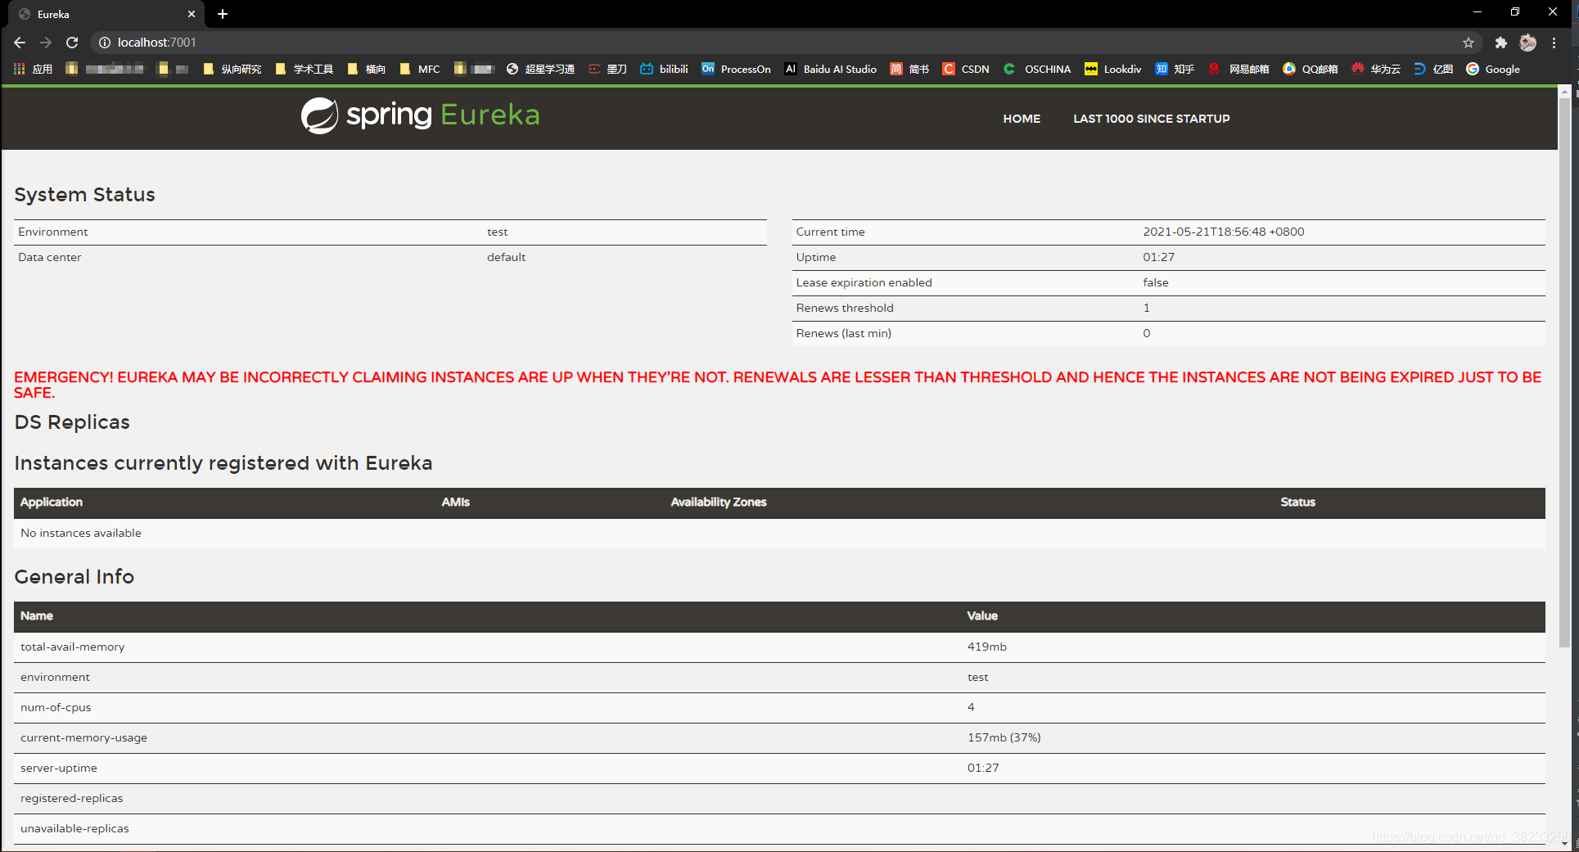Reload the Eureka page
The width and height of the screenshot is (1579, 852).
tap(72, 43)
